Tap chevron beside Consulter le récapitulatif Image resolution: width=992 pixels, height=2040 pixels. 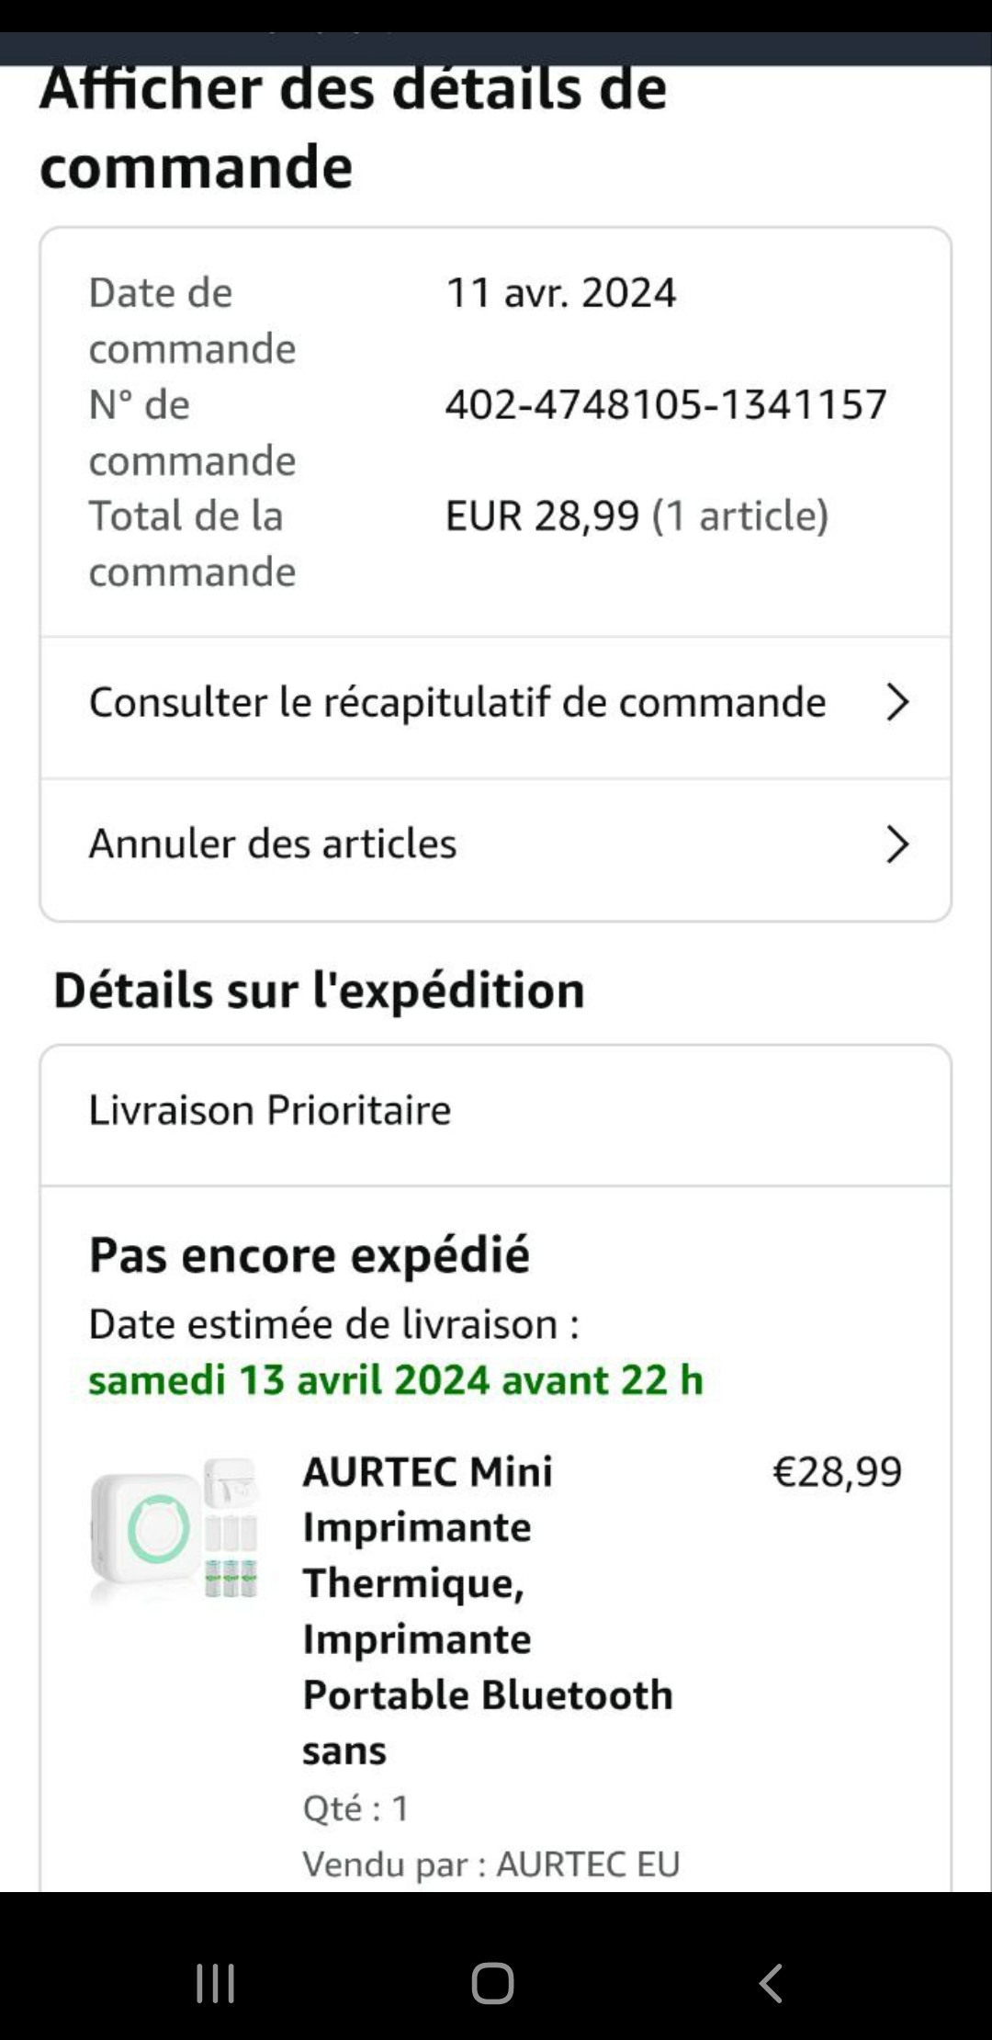[896, 702]
